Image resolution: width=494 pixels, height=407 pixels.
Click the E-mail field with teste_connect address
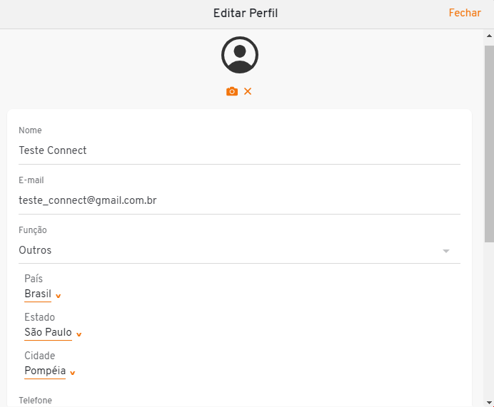239,200
